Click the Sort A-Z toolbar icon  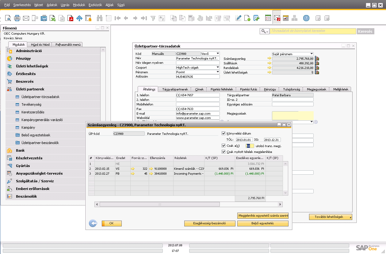pos(162,18)
